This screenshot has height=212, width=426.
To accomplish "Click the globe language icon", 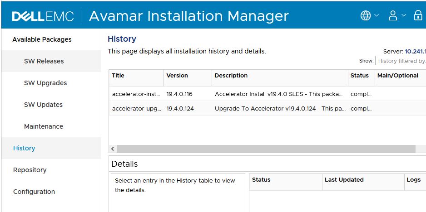I will [x=366, y=15].
